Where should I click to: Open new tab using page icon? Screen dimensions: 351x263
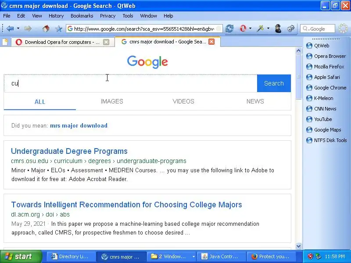(x=5, y=42)
